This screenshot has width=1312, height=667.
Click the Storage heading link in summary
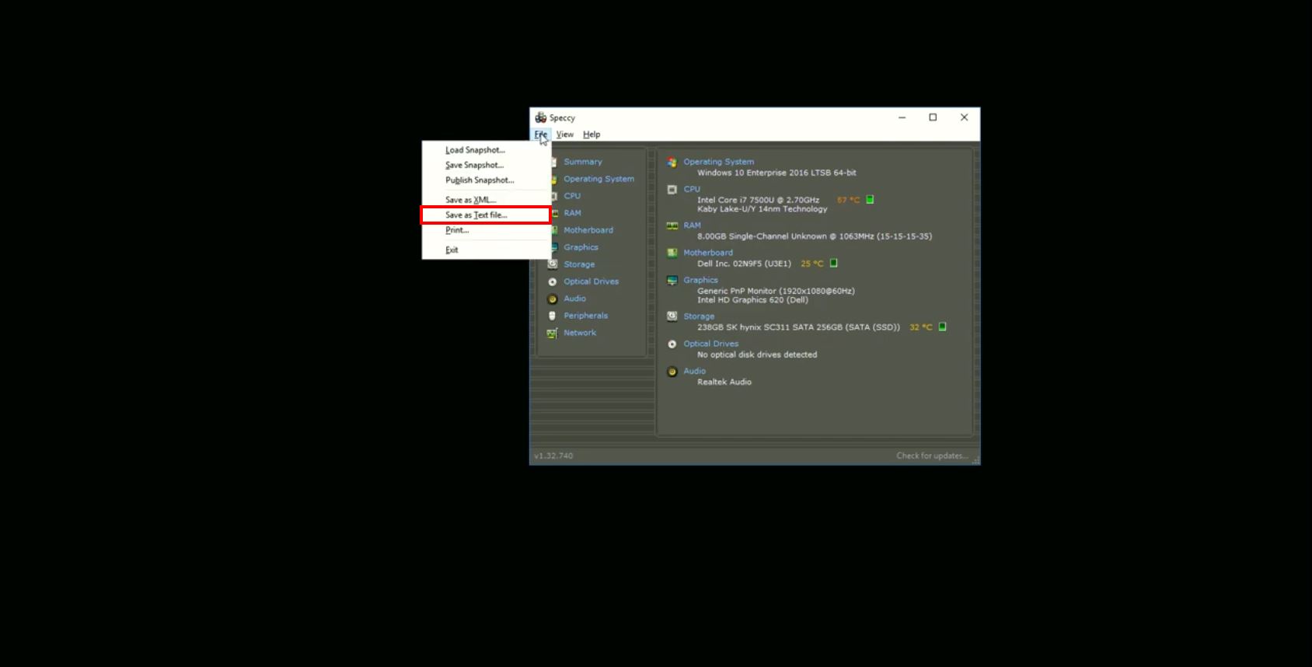point(699,316)
